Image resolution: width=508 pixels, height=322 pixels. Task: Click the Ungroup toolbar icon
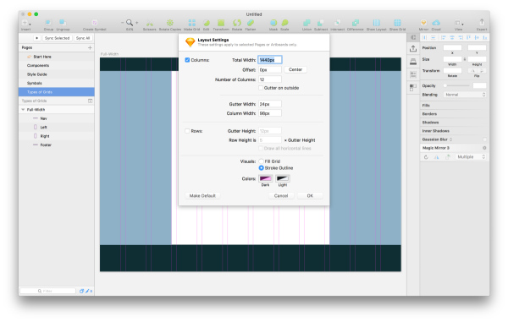pyautogui.click(x=63, y=22)
